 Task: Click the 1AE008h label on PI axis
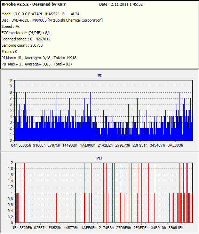[88, 145]
